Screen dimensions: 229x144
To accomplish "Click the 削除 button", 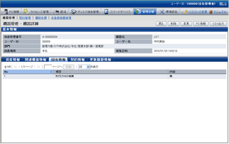I will click(x=173, y=24).
